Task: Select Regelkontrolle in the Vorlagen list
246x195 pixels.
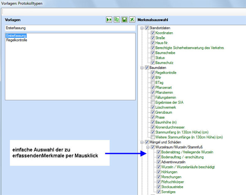Action: pyautogui.click(x=17, y=40)
